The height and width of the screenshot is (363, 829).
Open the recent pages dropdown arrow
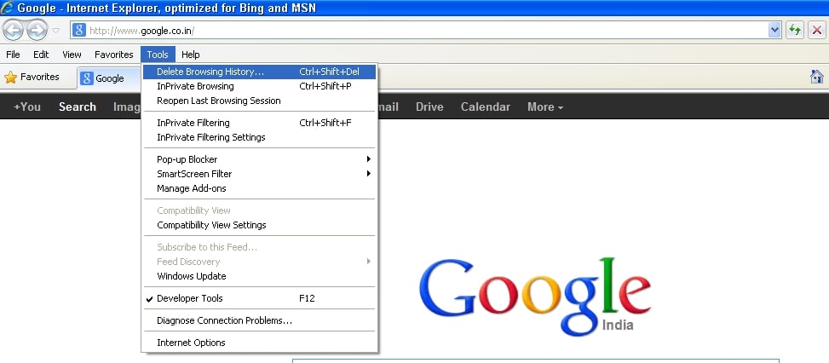[x=56, y=31]
